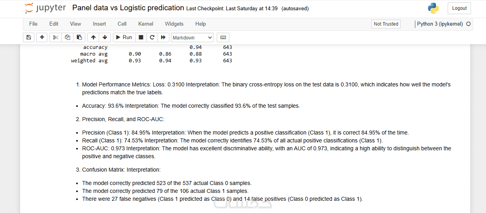Open the Widgets menu
Viewport: 486px width, 213px height.
point(174,24)
